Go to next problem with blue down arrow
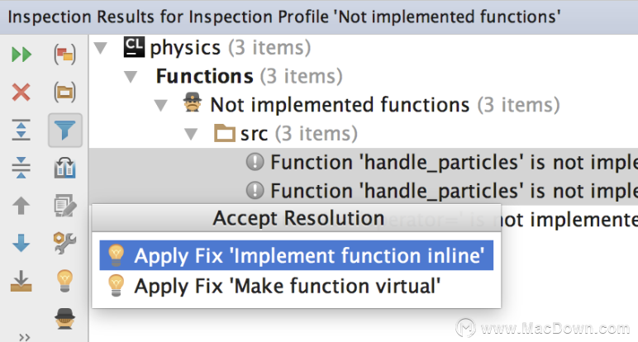 pyautogui.click(x=21, y=243)
